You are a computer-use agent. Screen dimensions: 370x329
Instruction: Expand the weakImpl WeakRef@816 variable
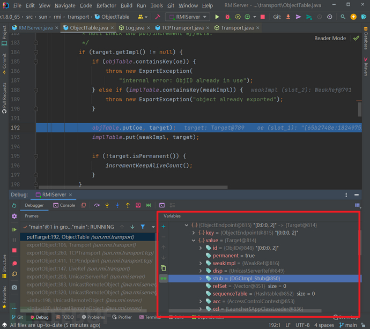pyautogui.click(x=201, y=263)
